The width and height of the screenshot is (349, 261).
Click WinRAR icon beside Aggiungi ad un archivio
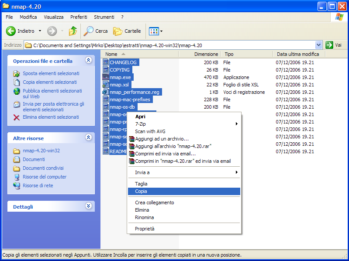click(x=132, y=139)
